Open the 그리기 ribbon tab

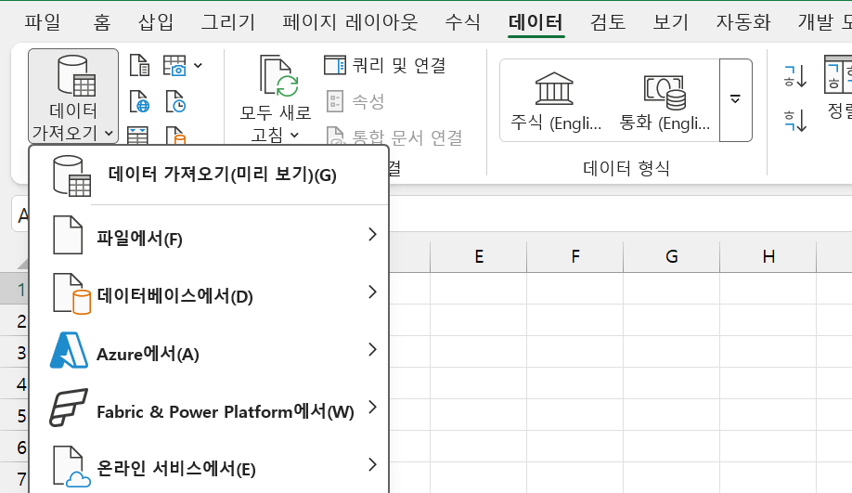[227, 21]
